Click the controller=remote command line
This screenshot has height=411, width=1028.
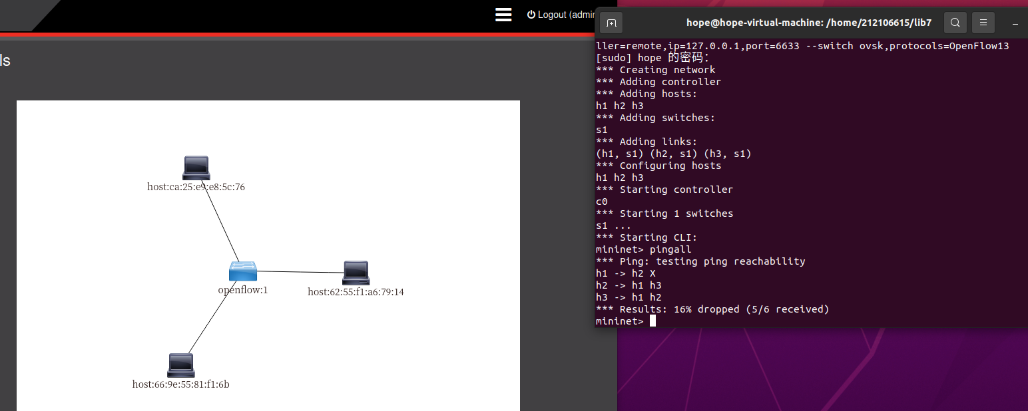(802, 46)
